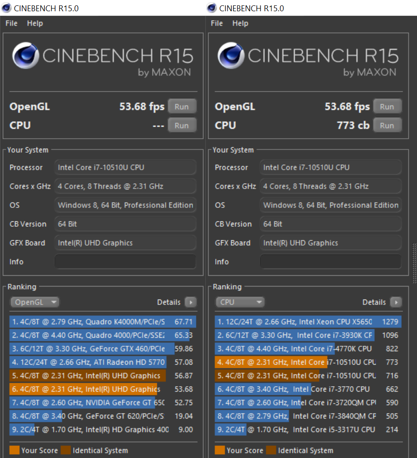The image size is (417, 458).
Task: Click the Your Score orange swatch in right window
Action: (220, 450)
